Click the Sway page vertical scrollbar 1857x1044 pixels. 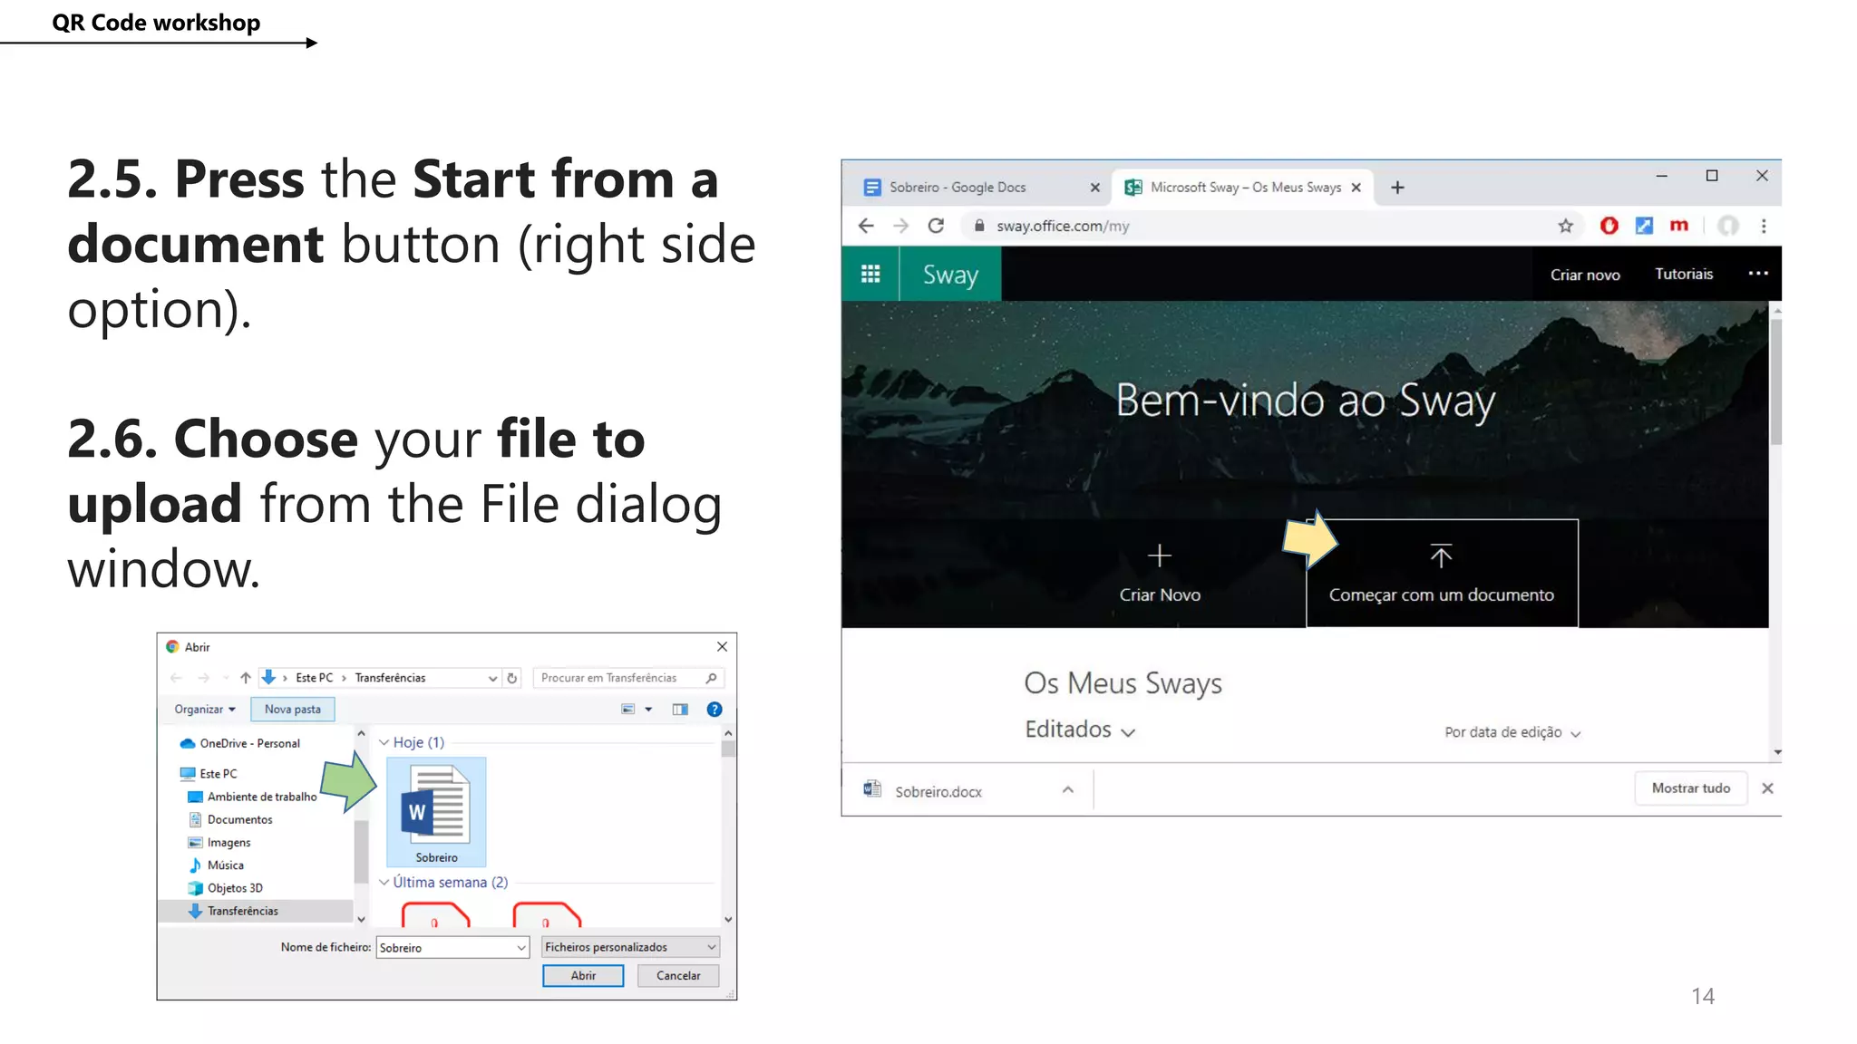(x=1775, y=381)
